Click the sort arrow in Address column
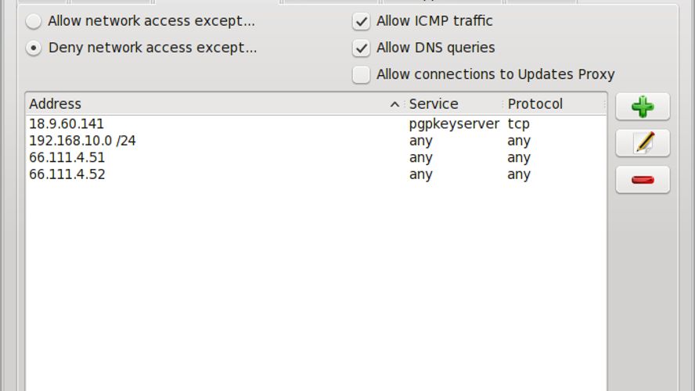This screenshot has width=695, height=391. (394, 105)
